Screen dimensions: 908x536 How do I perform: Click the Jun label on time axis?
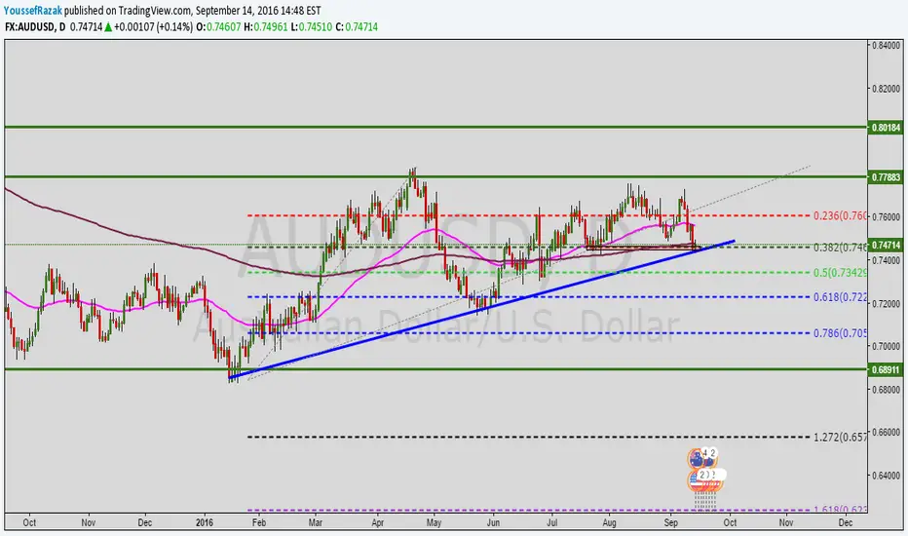(493, 522)
